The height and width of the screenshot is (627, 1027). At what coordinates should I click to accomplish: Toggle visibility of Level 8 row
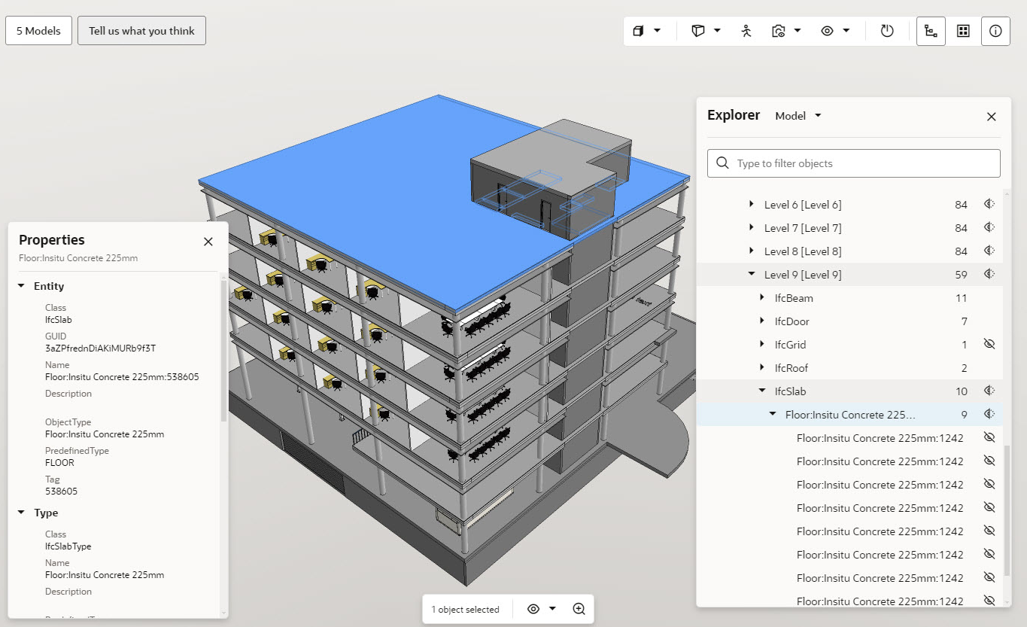click(x=989, y=251)
